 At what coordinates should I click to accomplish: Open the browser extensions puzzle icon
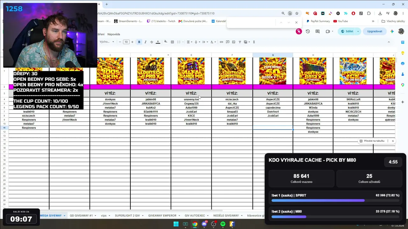tap(369, 13)
